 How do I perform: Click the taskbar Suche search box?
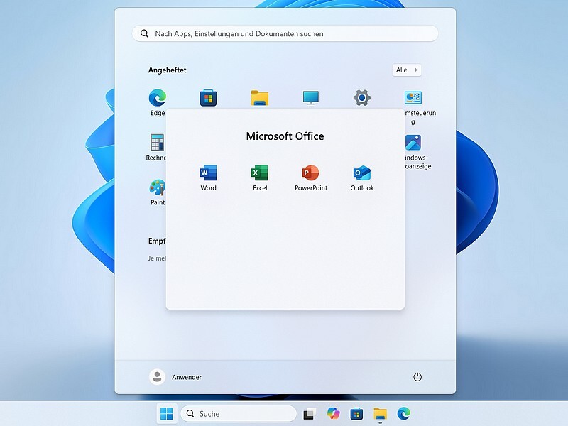click(239, 414)
